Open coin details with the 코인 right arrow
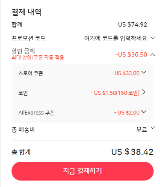 tap(144, 92)
